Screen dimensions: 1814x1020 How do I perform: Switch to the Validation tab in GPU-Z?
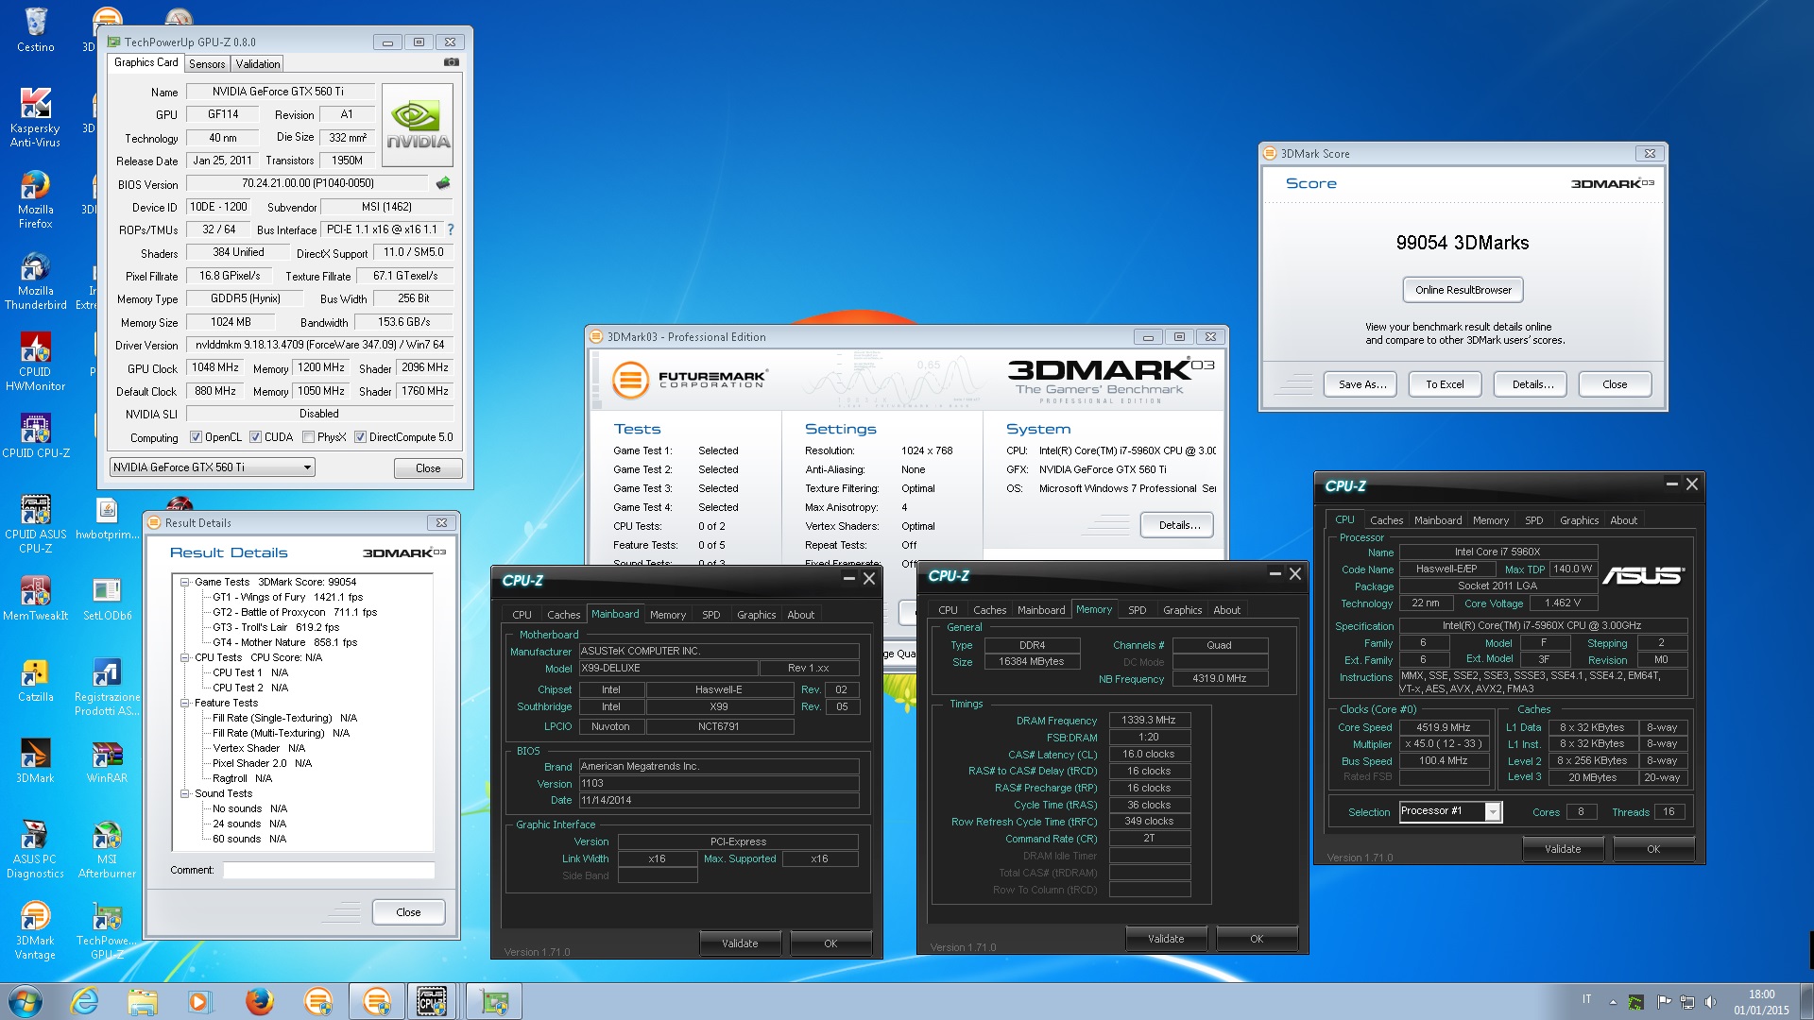tap(258, 64)
